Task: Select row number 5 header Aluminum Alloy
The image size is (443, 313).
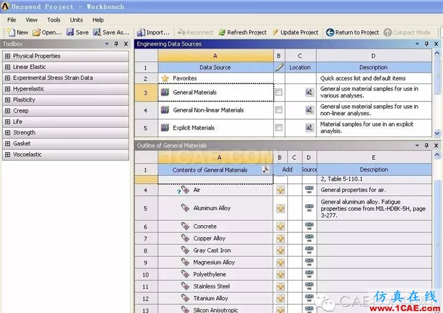Action: 145,208
